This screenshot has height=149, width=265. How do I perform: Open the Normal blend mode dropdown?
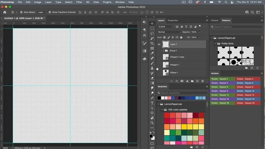169,32
